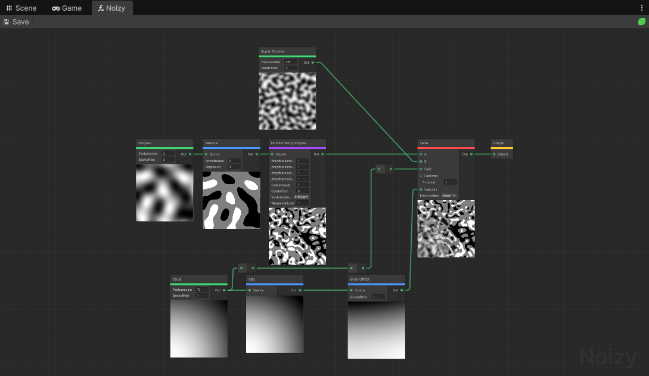Click the Seed Offset node preview thumbnail
Image resolution: width=649 pixels, height=376 pixels.
tap(376, 330)
